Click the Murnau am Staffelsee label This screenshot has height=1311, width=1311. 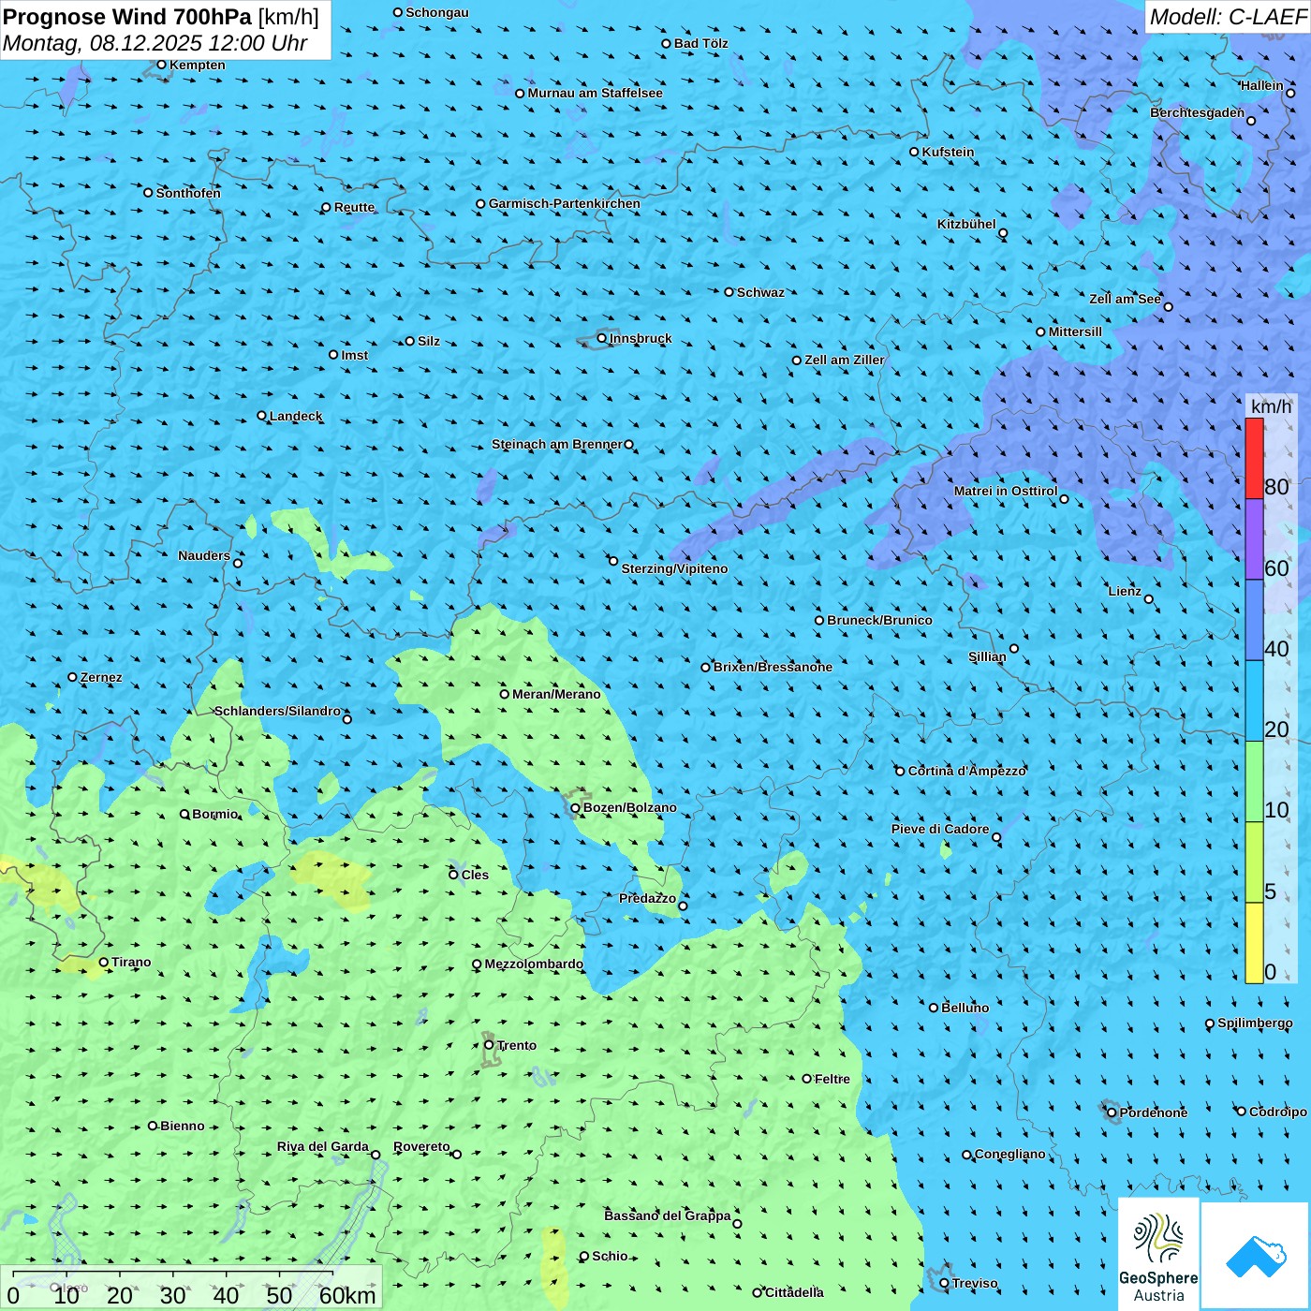pyautogui.click(x=595, y=93)
